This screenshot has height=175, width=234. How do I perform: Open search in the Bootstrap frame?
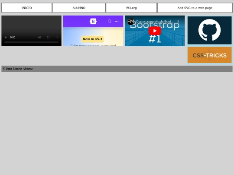click(110, 21)
